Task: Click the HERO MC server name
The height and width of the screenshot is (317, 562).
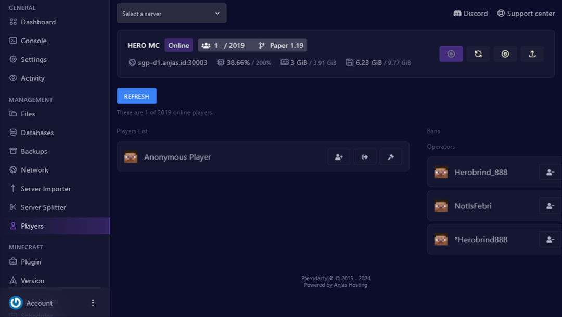Action: (x=144, y=45)
